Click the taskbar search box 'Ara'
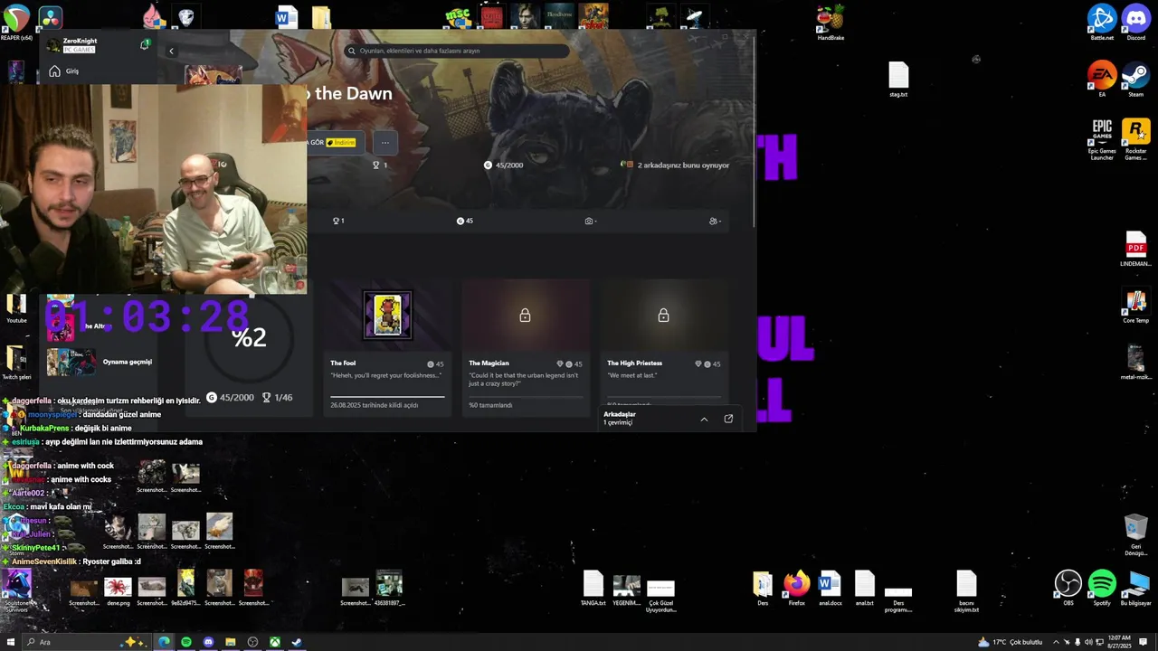This screenshot has width=1158, height=651. pos(86,642)
